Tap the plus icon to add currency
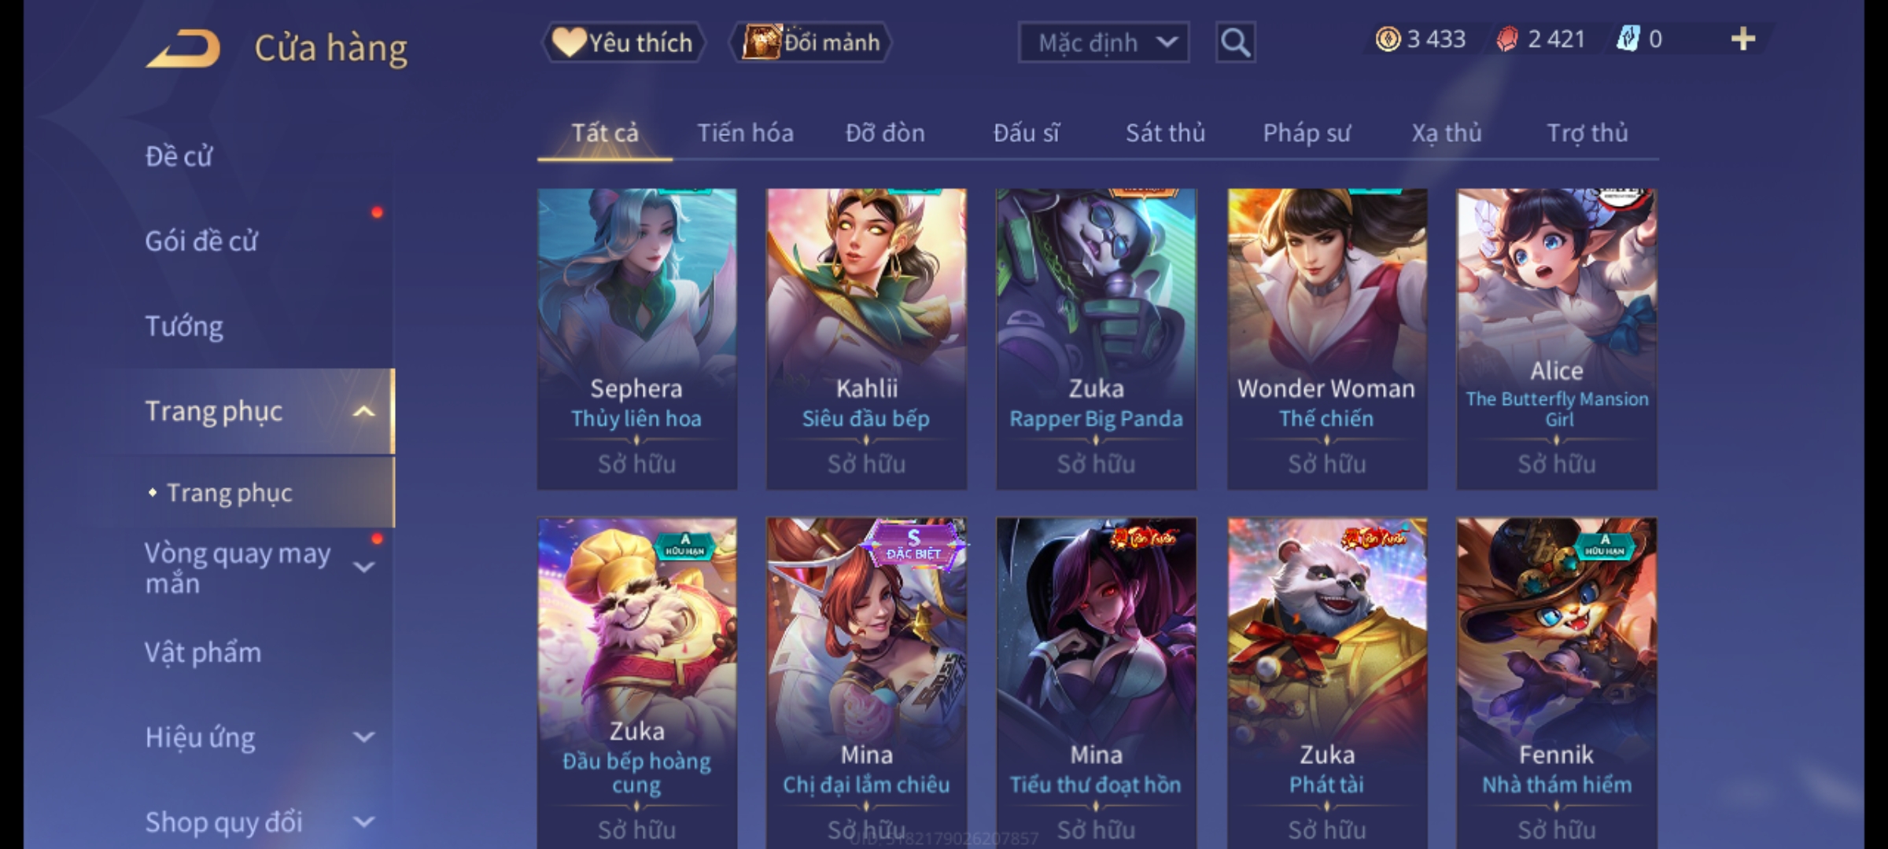 1743,39
